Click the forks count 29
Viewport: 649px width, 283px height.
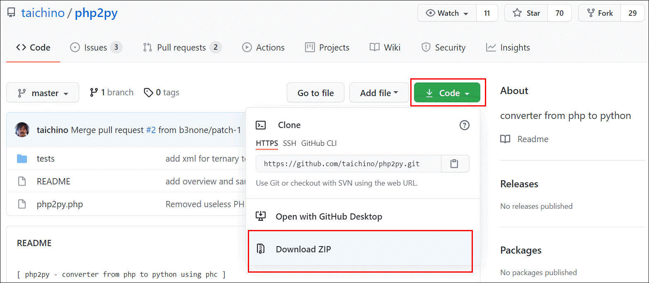click(632, 13)
